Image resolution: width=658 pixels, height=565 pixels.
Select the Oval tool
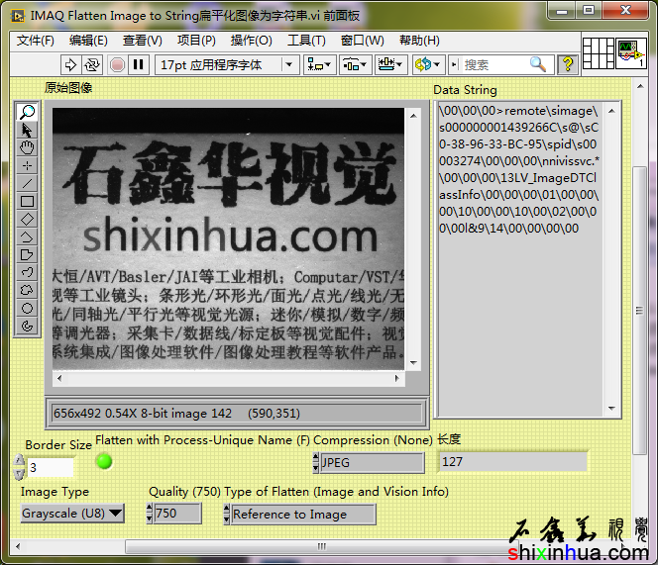[x=28, y=309]
